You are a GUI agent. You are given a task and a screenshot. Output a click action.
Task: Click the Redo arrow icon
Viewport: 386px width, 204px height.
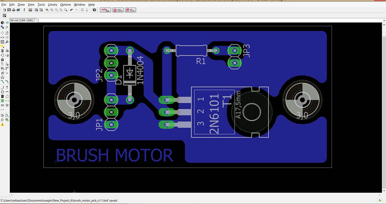(x=76, y=10)
